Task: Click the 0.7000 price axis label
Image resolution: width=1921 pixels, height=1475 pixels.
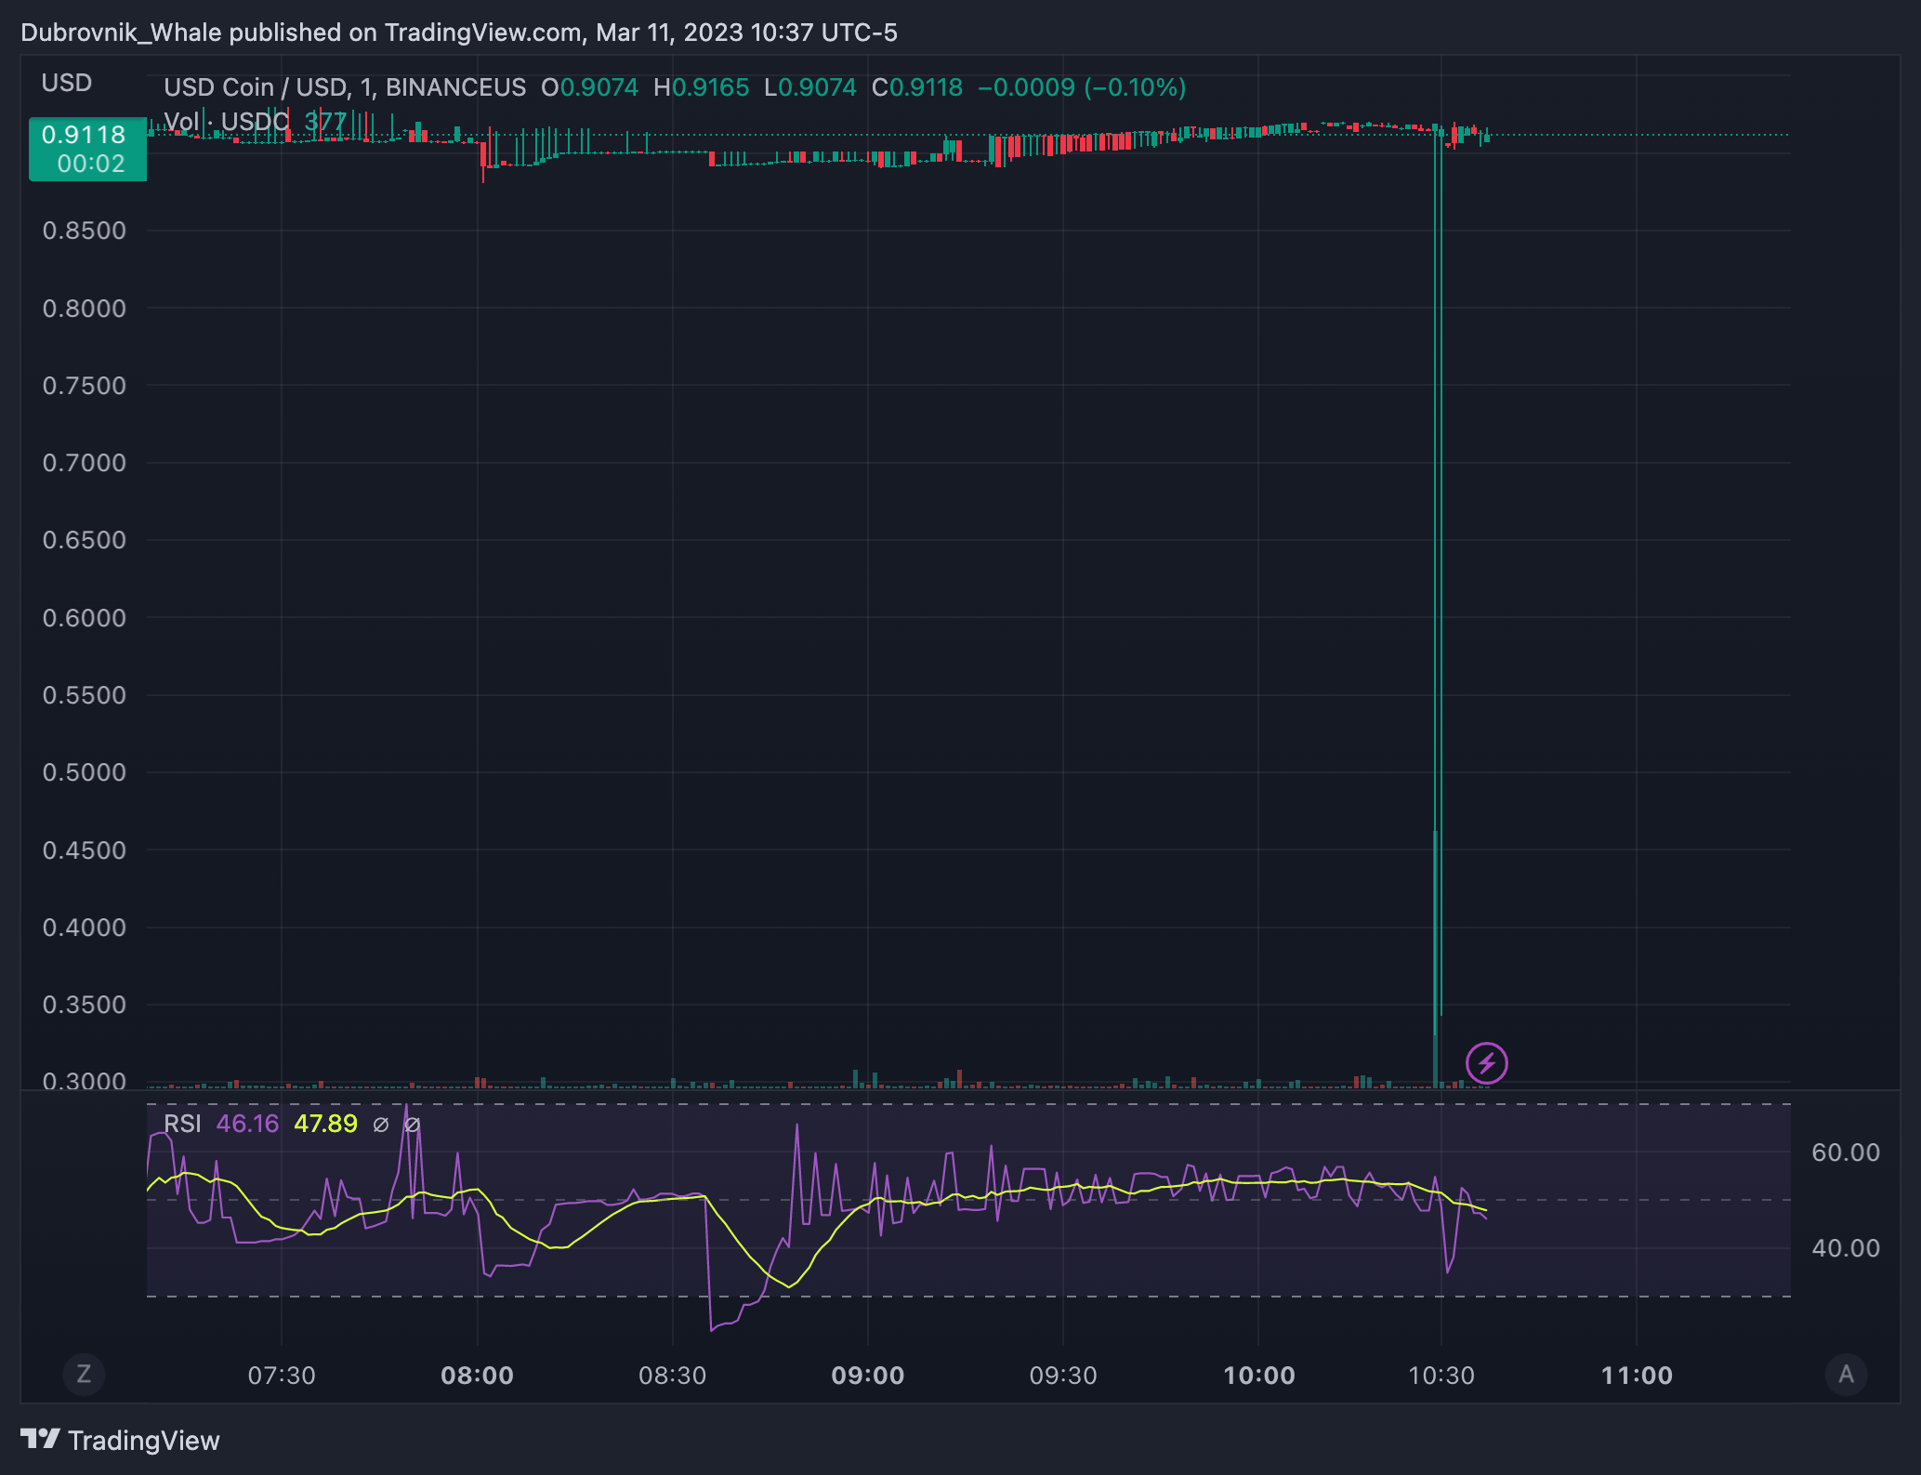Action: coord(85,463)
